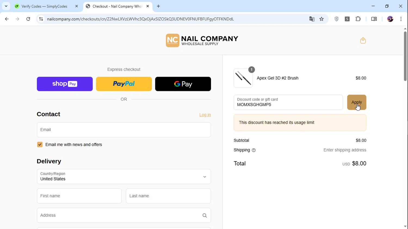Viewport: 408px width, 229px height.
Task: Open a new browser tab
Action: 158,6
